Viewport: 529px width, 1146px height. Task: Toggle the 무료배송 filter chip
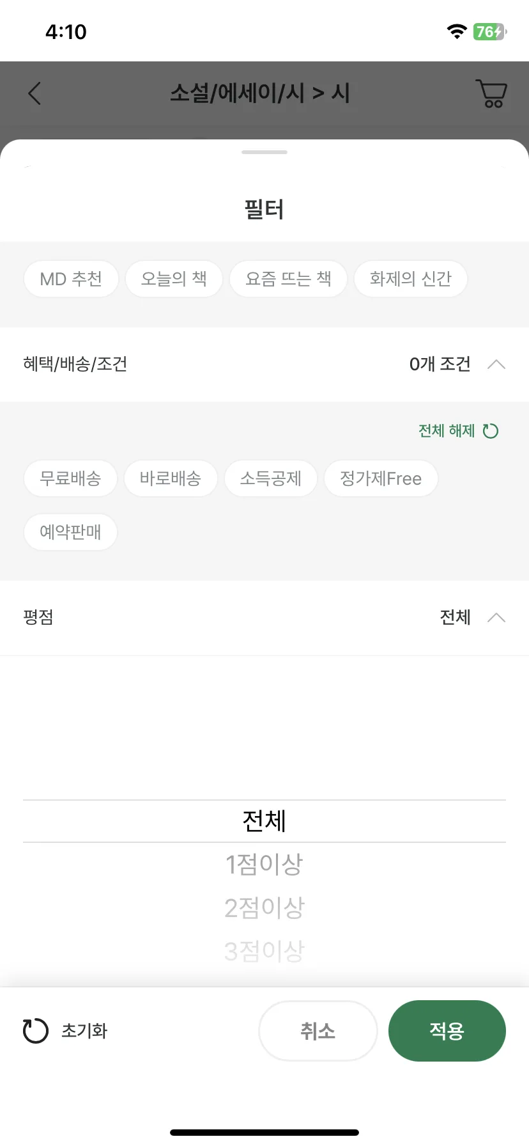click(x=70, y=478)
